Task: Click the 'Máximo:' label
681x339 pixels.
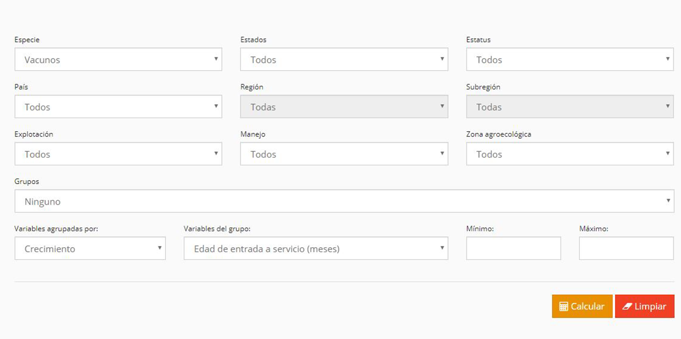Action: click(594, 229)
